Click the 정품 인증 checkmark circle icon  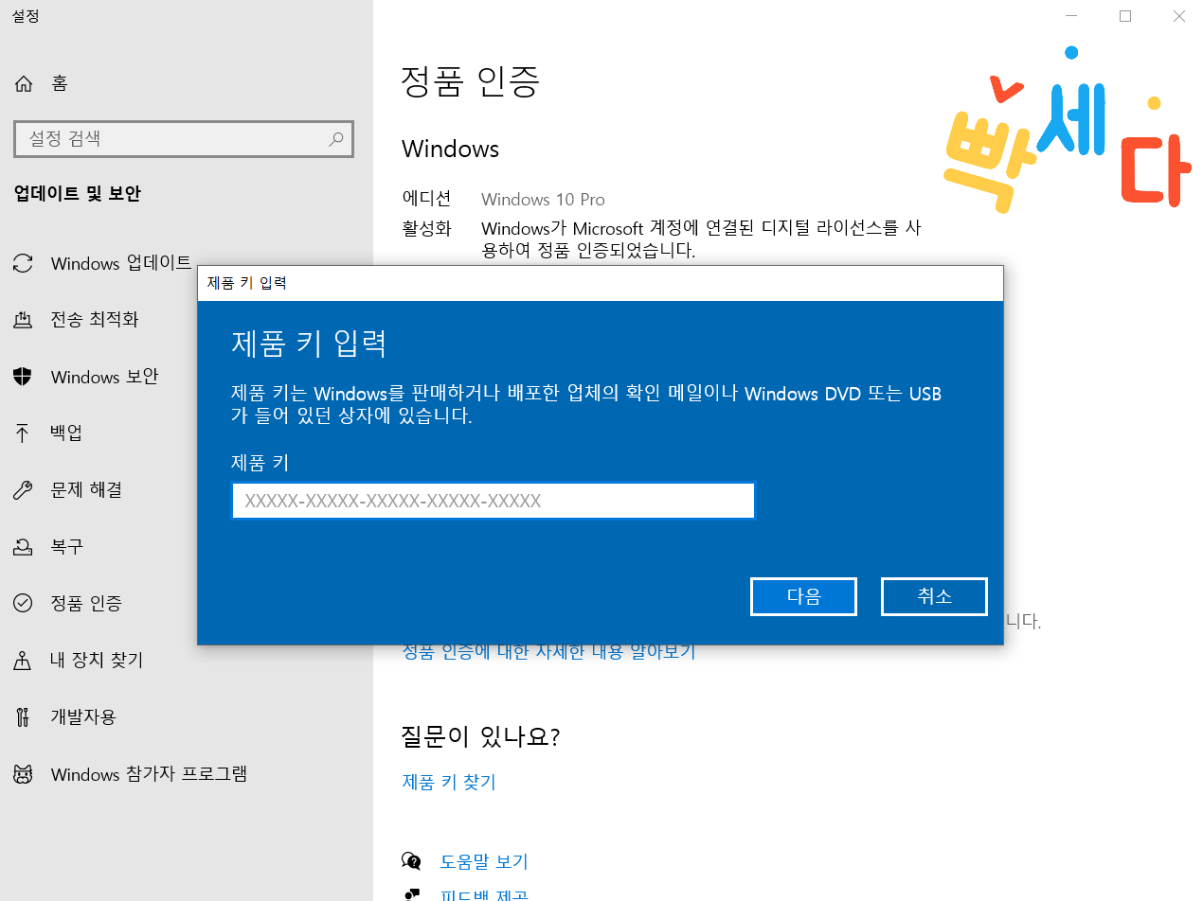pyautogui.click(x=23, y=603)
